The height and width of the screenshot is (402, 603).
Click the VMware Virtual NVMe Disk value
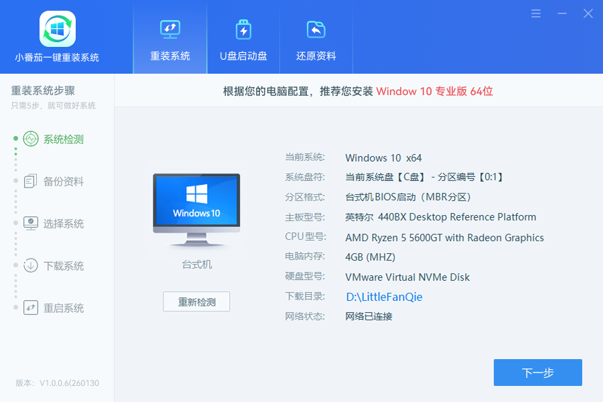[x=407, y=277]
